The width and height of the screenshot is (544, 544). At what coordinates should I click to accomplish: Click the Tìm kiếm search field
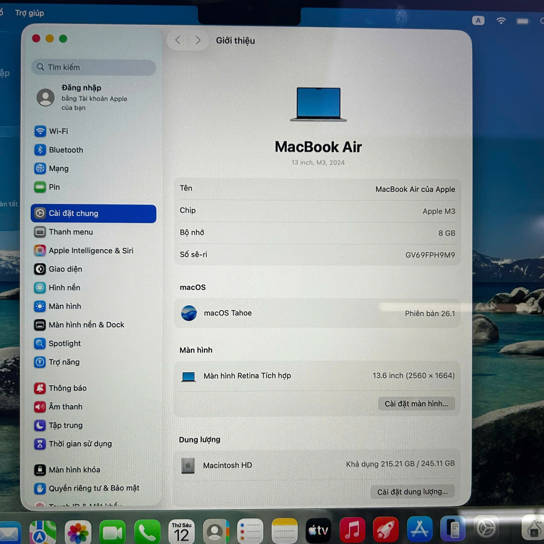(x=93, y=67)
